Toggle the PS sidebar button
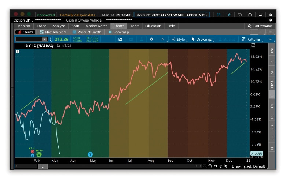The height and width of the screenshot is (180, 286). coord(272,116)
